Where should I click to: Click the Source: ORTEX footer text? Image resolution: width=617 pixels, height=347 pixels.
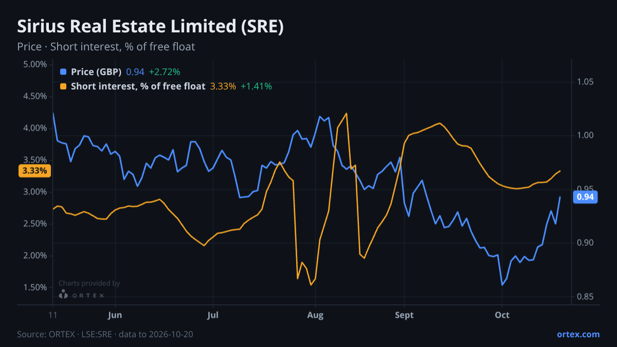click(105, 334)
